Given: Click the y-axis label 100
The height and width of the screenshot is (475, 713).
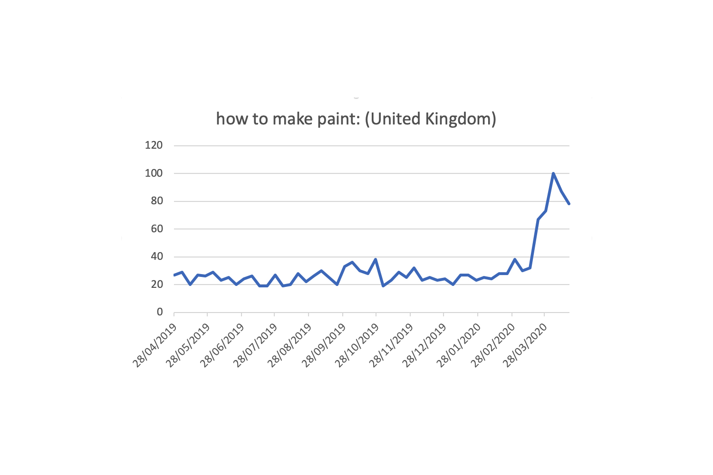Looking at the screenshot, I should click(154, 173).
